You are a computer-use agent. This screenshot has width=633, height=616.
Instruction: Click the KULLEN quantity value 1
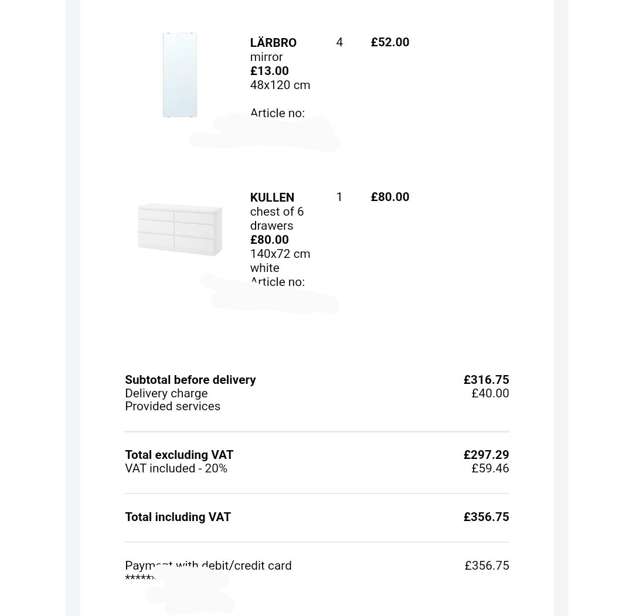tap(339, 197)
